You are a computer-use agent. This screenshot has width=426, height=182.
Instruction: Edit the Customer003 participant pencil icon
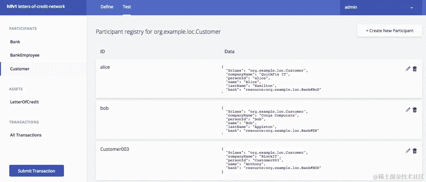(x=408, y=151)
